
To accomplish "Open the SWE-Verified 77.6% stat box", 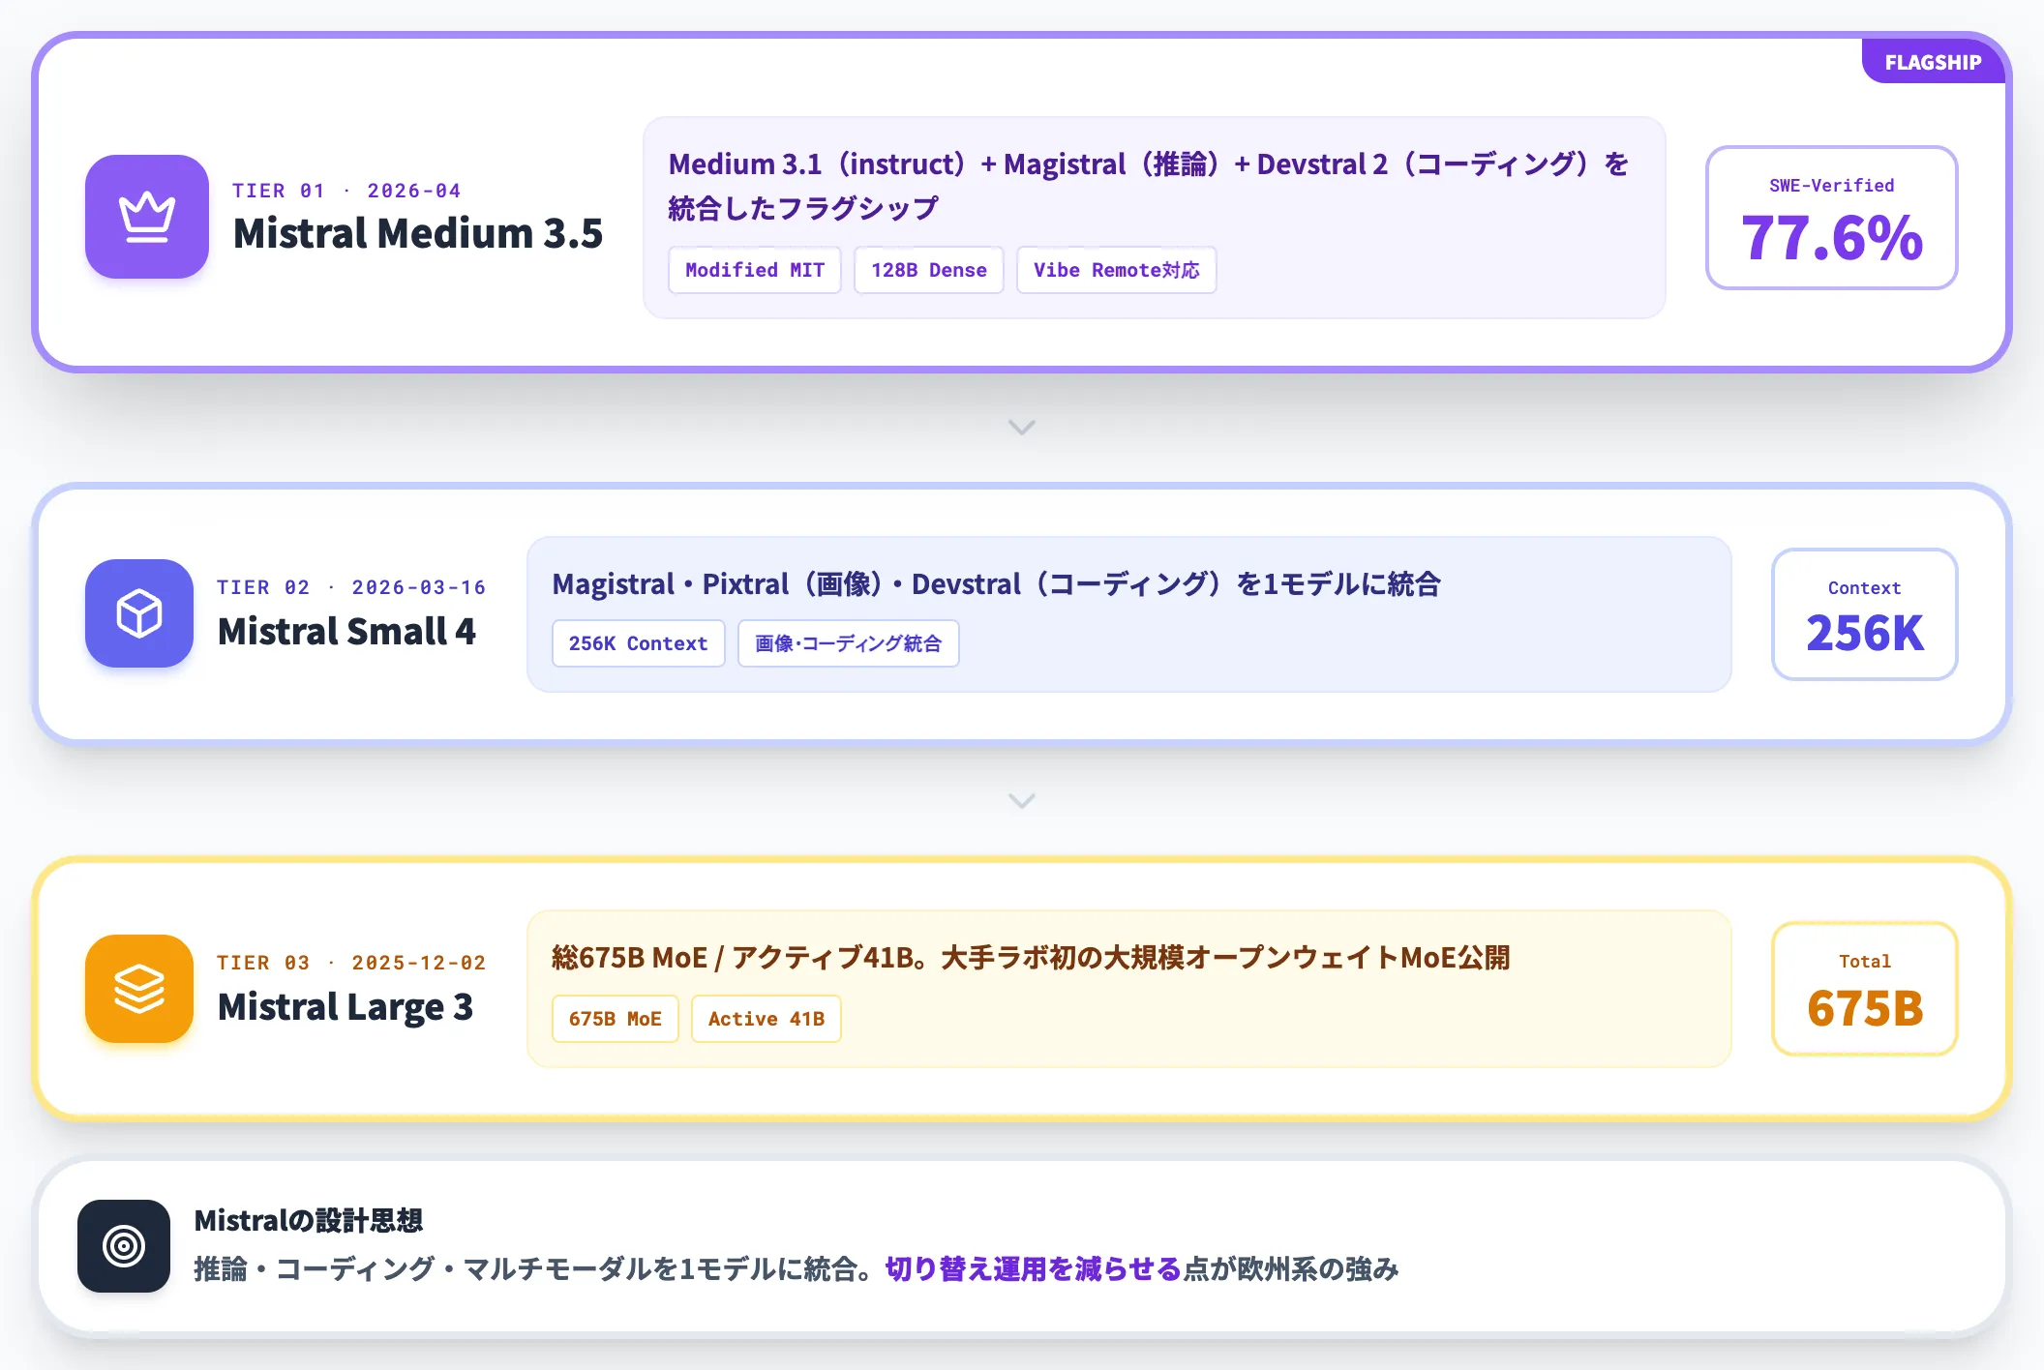I will (x=1832, y=218).
